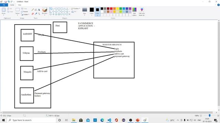Click the zoom out minus button
The height and width of the screenshot is (123, 220).
[x=201, y=115]
